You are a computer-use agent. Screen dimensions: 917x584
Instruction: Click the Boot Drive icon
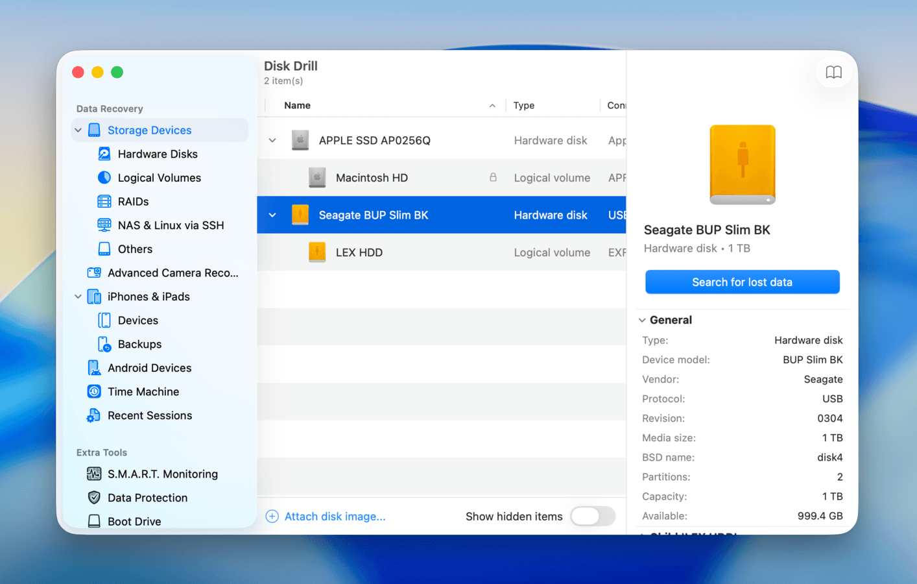94,521
